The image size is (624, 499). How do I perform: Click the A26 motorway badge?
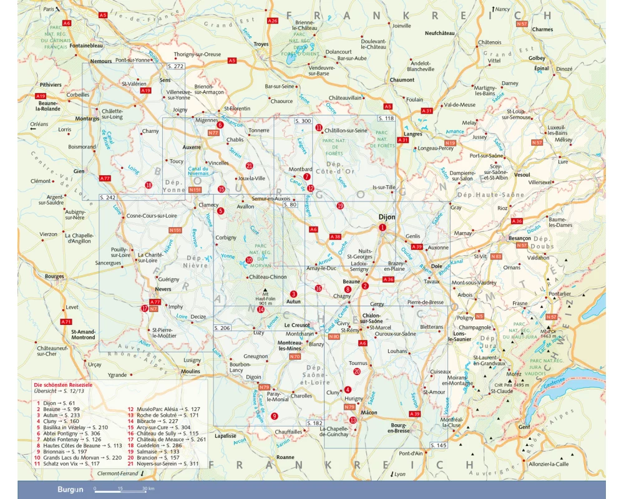coord(272,21)
